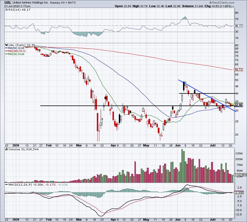This screenshot has height=222, width=247.
Task: Click the MACD line icon beside MACD(12,26,9)
Action: (x=6, y=184)
